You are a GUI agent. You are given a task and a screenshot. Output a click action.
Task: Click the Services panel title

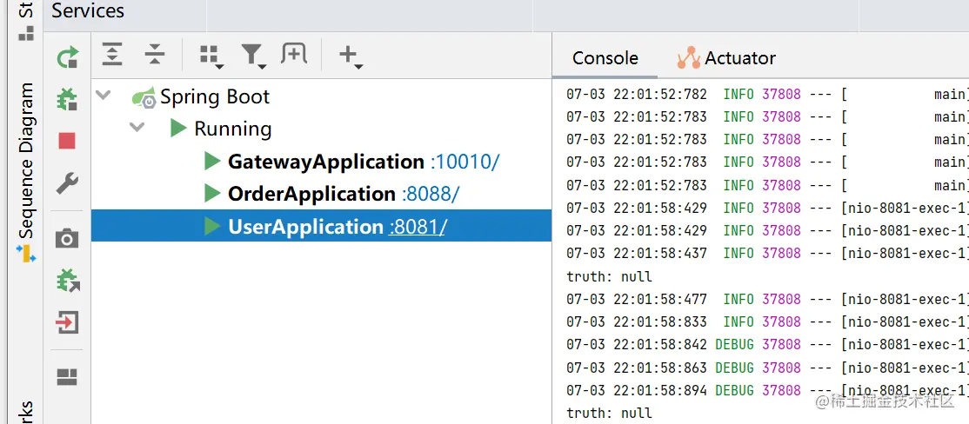(x=88, y=10)
